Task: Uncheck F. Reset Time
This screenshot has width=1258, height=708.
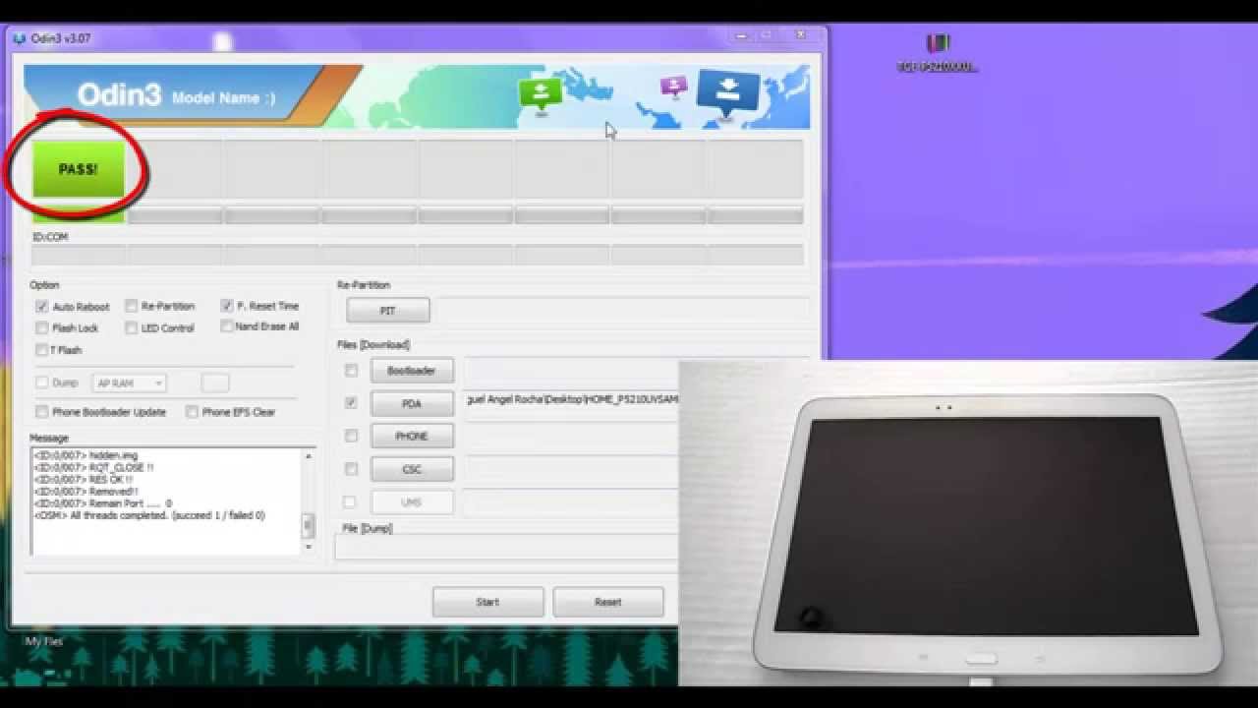Action: [227, 306]
